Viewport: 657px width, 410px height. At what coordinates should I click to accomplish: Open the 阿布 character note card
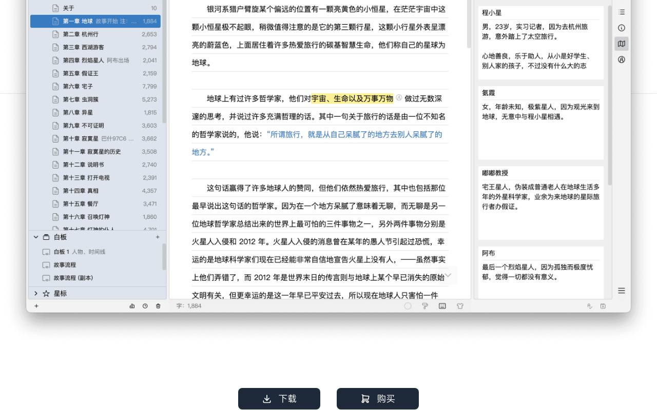pyautogui.click(x=541, y=273)
